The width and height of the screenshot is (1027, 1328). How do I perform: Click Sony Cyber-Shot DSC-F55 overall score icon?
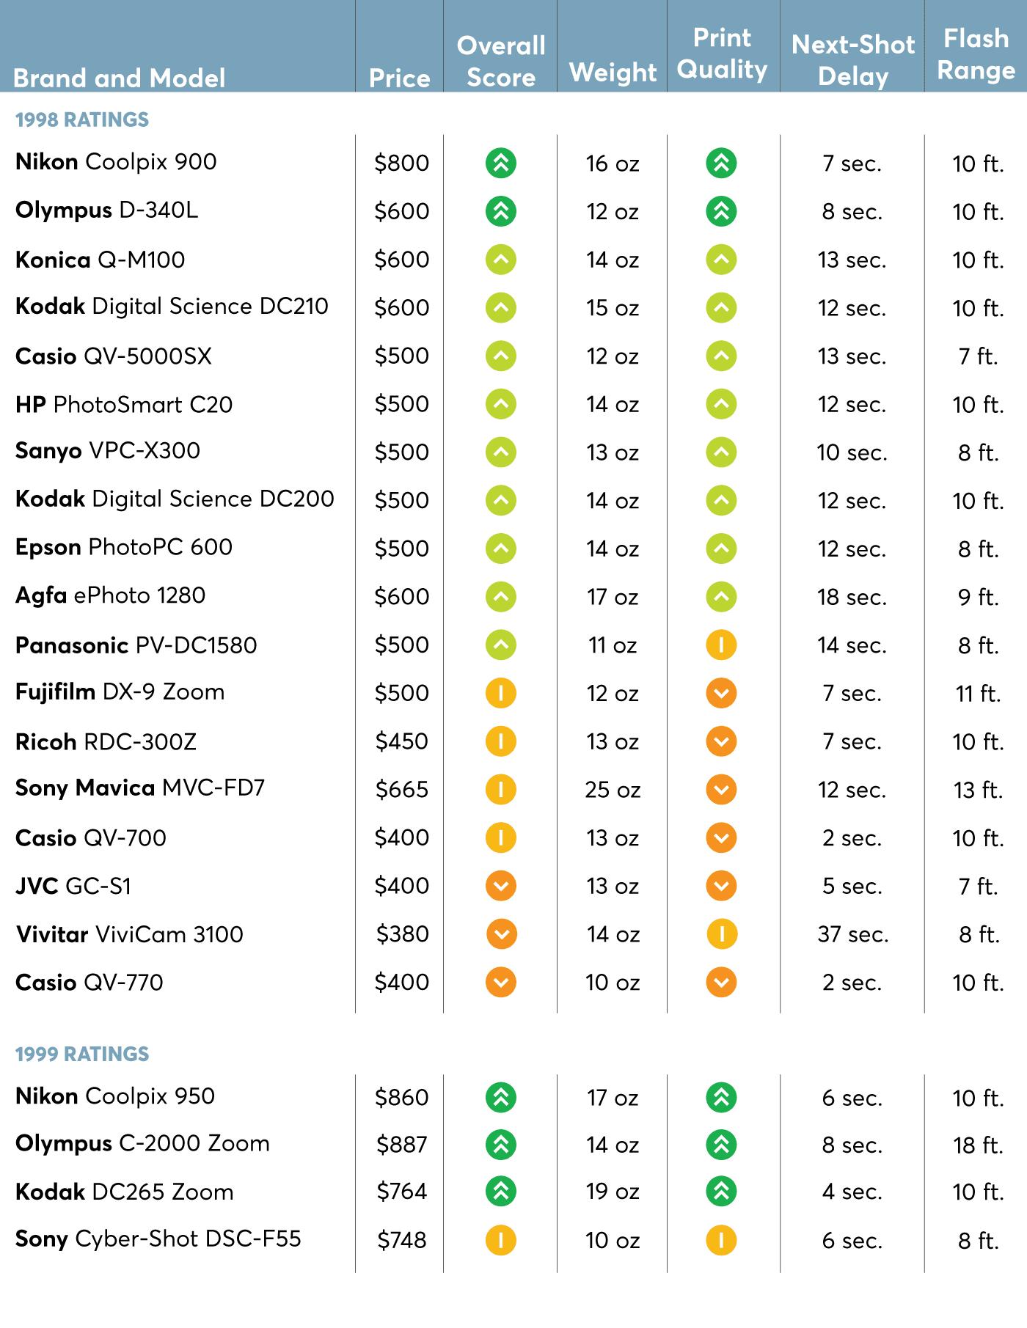click(x=501, y=1240)
